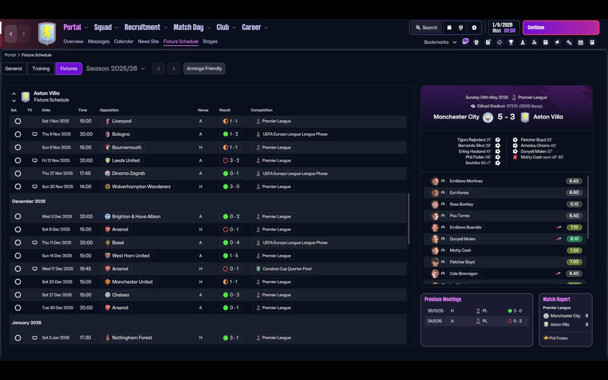Click the Search button
Viewport: 608px width, 380px height.
point(426,28)
